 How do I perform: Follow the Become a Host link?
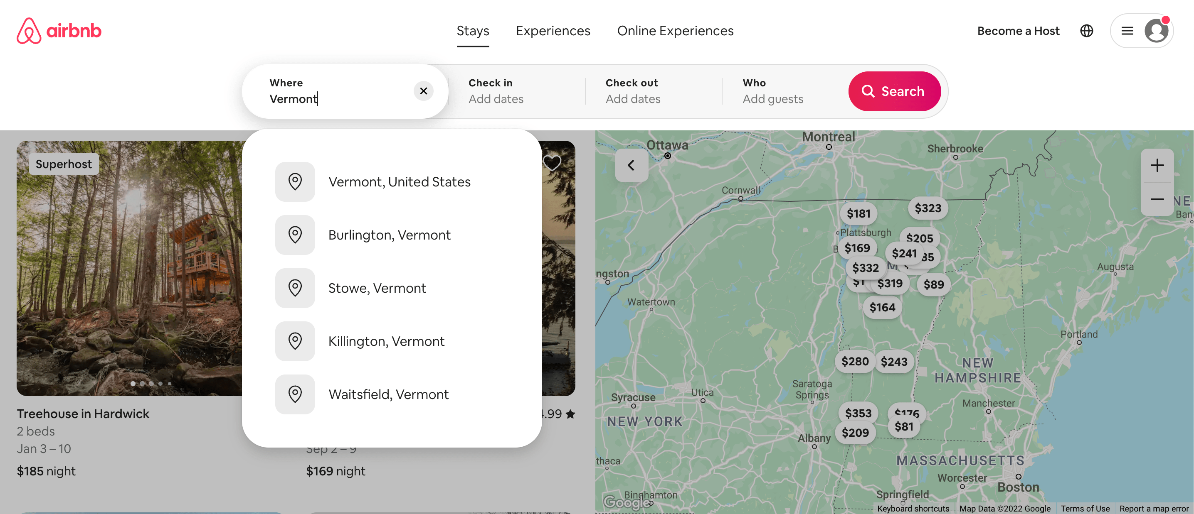point(1018,31)
